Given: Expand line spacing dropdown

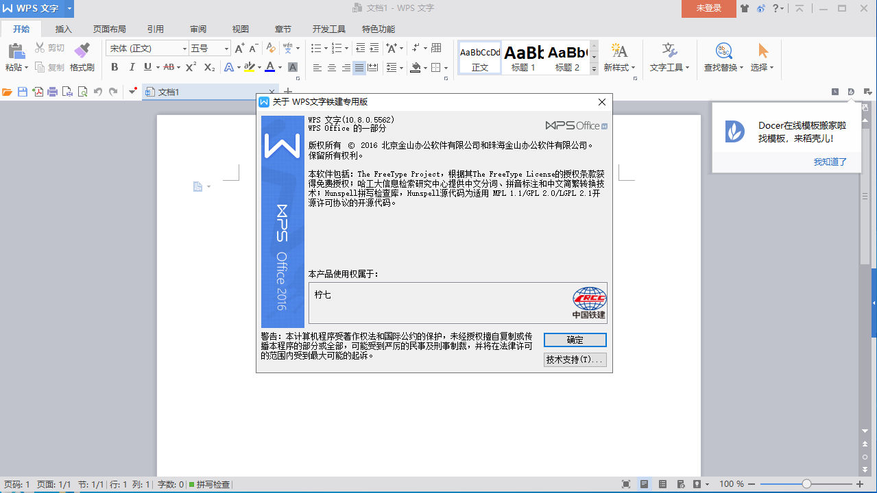Looking at the screenshot, I should click(x=400, y=68).
